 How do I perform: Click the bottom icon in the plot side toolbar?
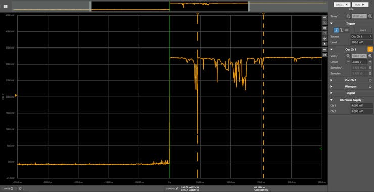point(324,55)
